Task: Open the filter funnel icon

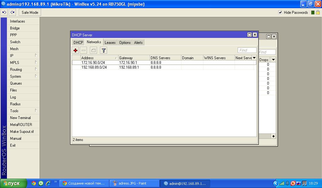Action: (x=104, y=50)
